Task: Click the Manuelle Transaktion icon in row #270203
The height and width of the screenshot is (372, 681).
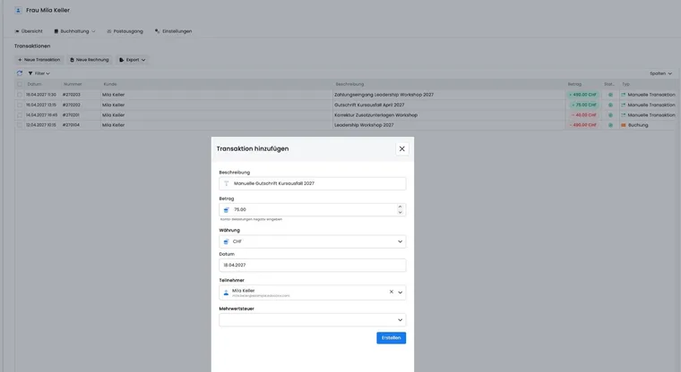Action: [624, 95]
